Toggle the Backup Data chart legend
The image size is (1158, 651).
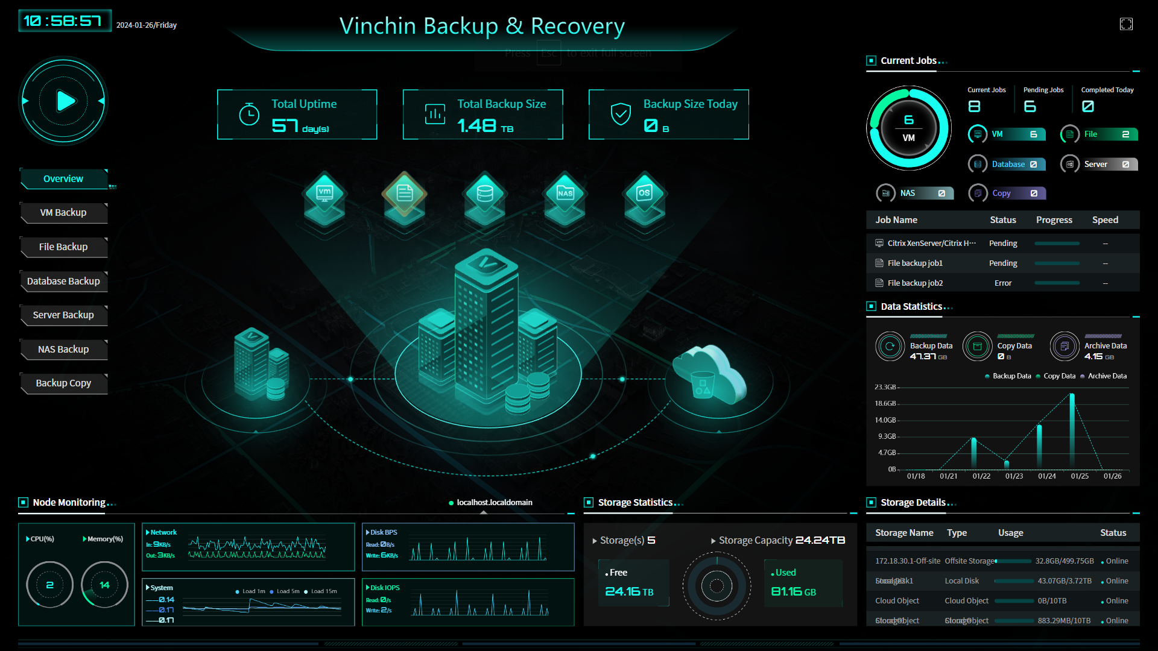pos(1007,376)
